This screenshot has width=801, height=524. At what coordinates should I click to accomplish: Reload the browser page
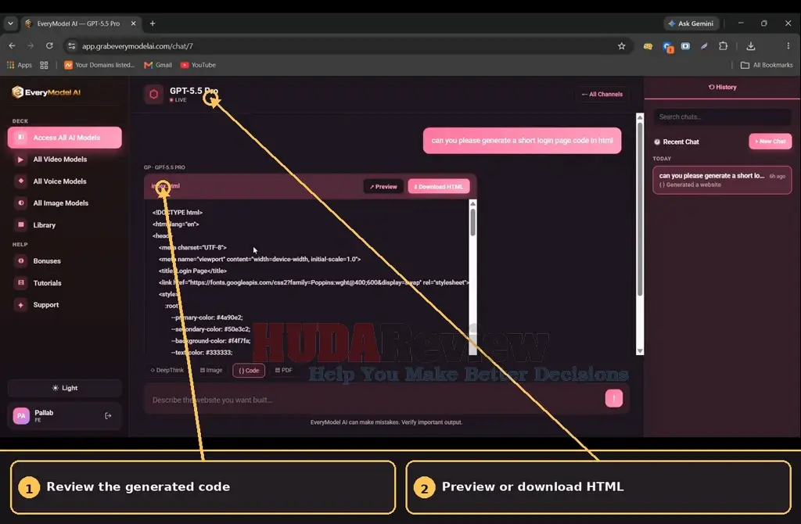coord(49,46)
